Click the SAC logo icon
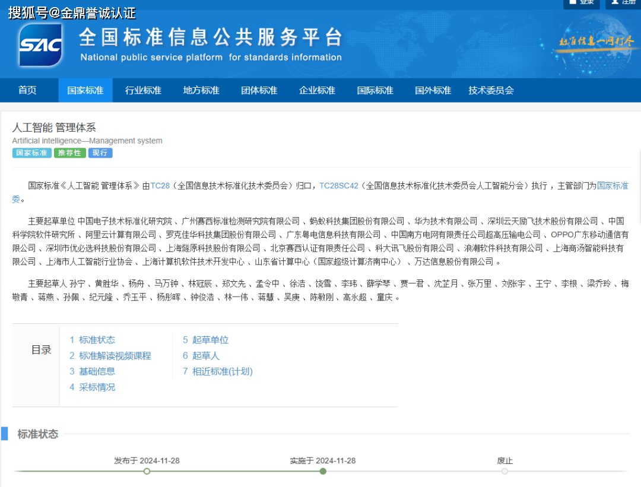The image size is (641, 487). click(40, 45)
